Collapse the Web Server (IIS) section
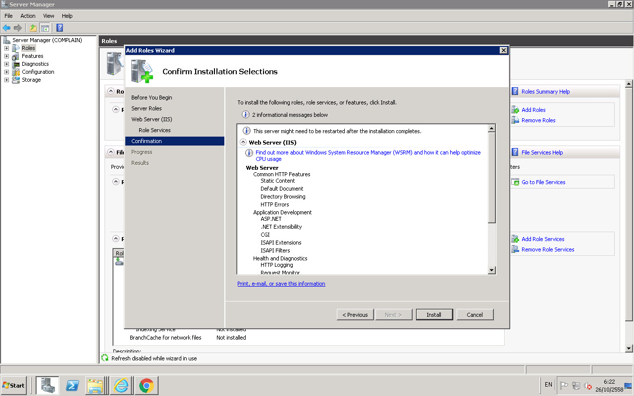 coord(243,142)
